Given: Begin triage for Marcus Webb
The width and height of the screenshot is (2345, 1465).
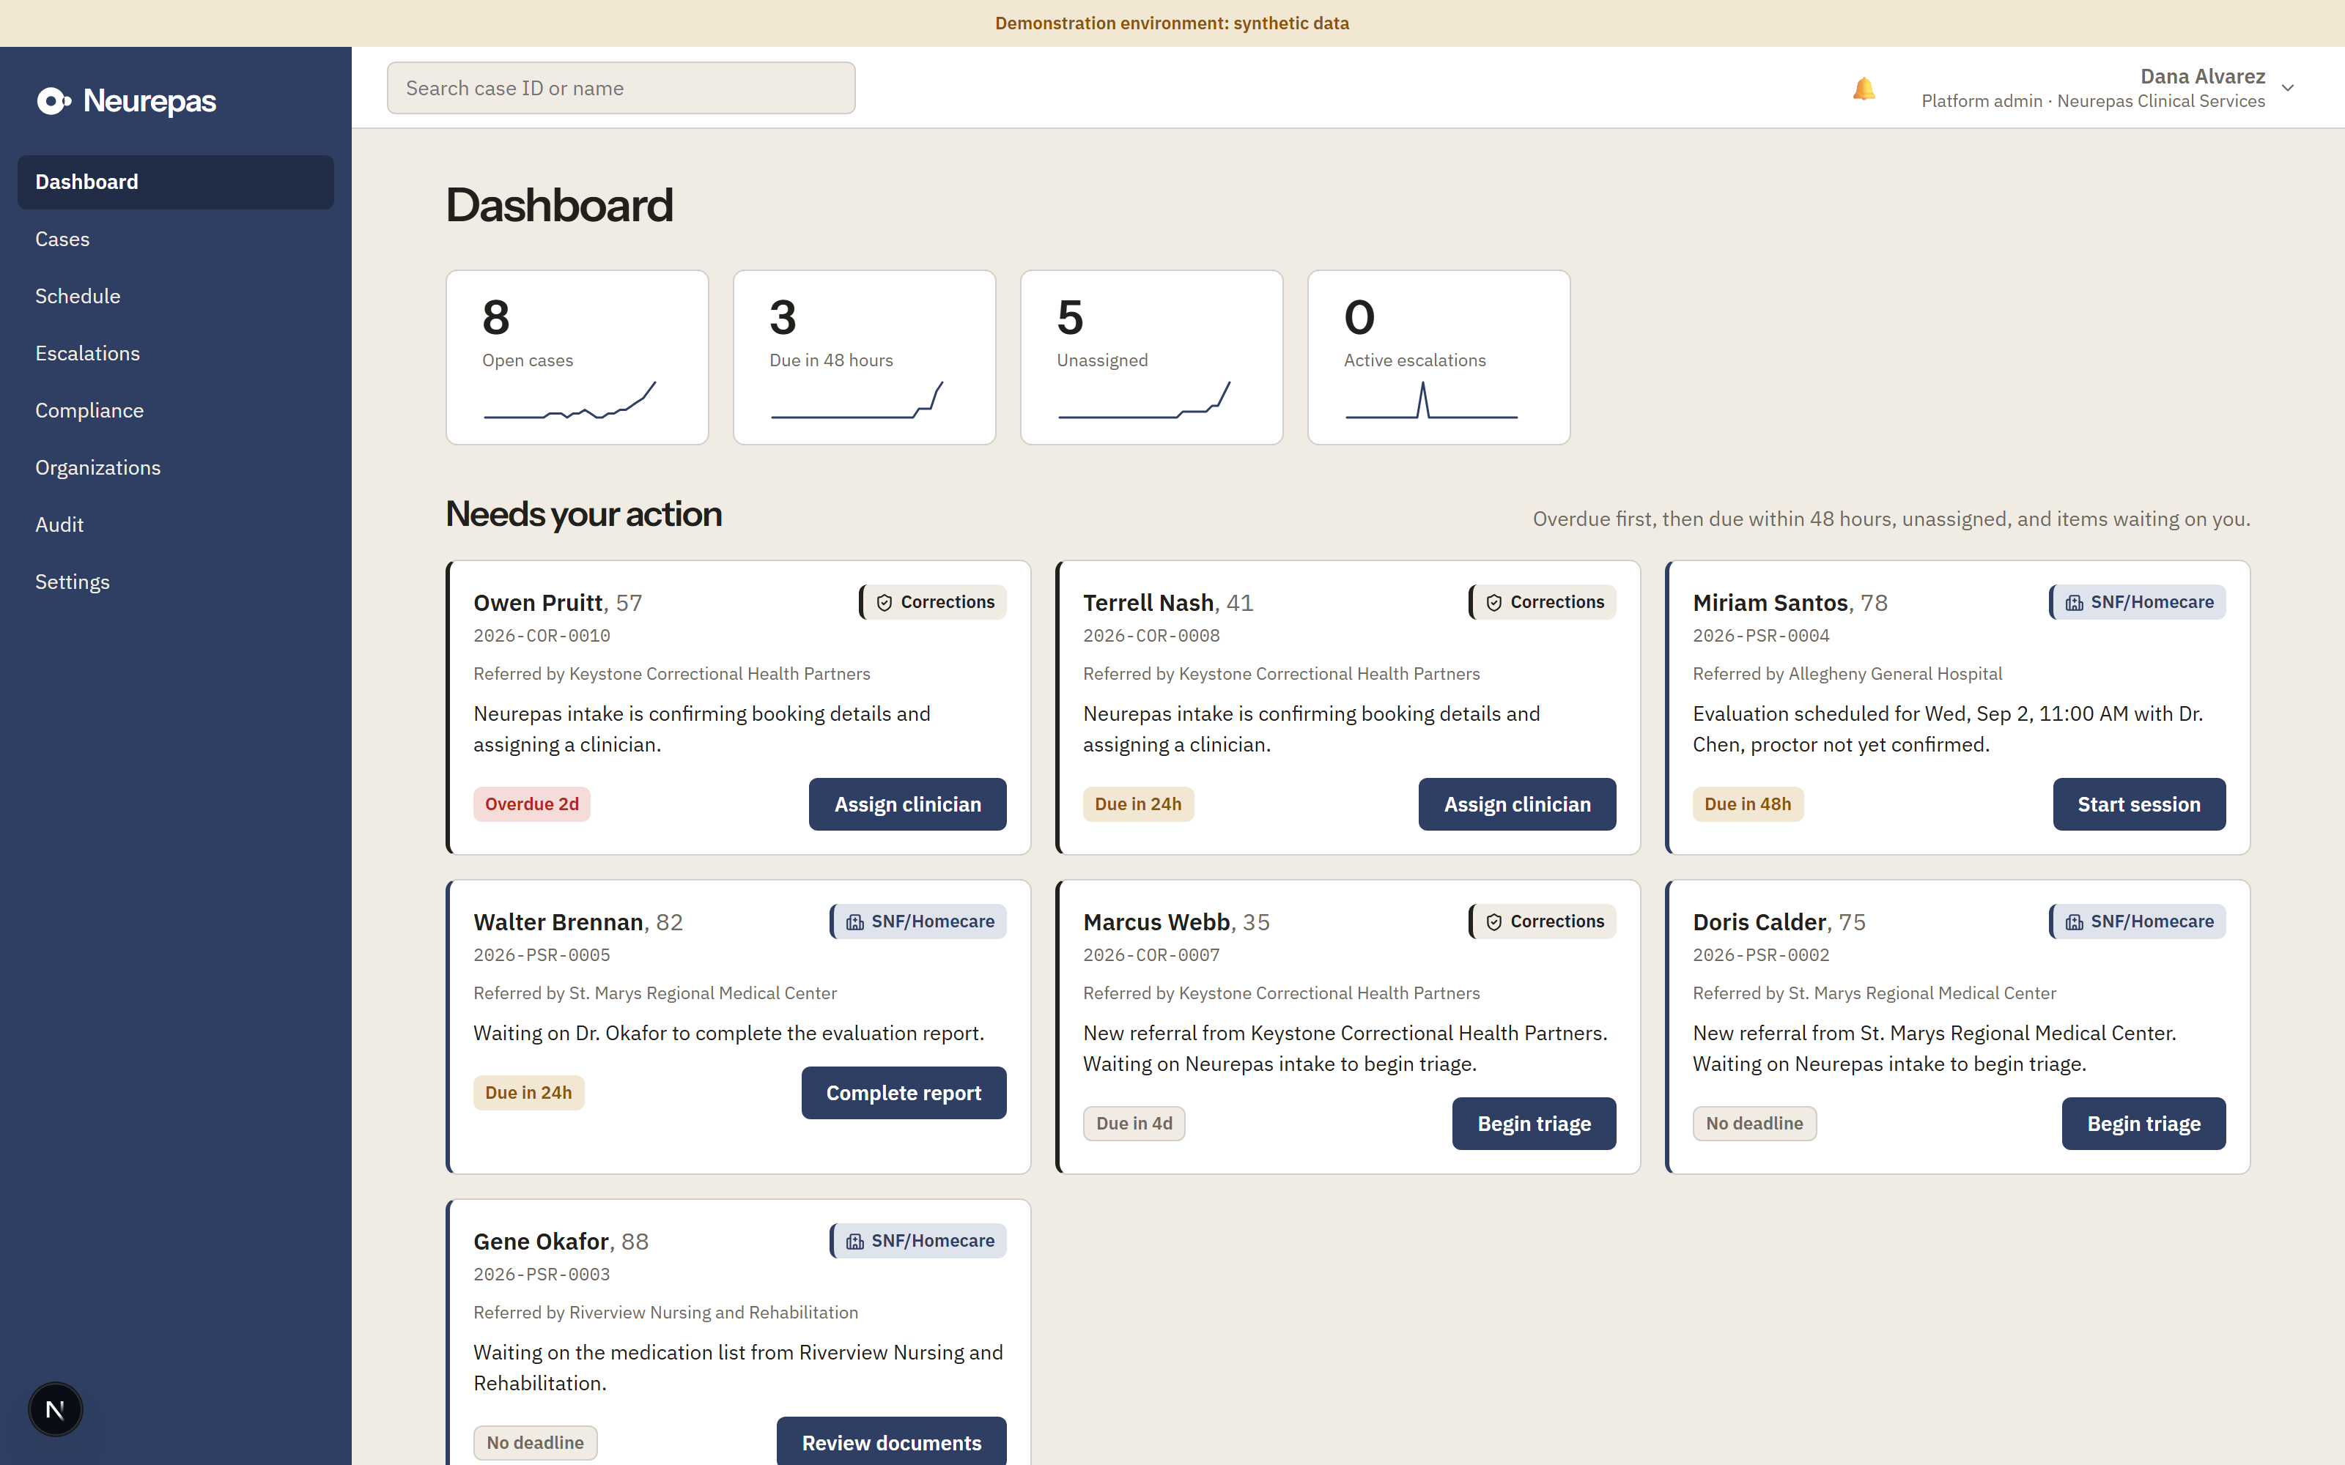Looking at the screenshot, I should point(1534,1124).
